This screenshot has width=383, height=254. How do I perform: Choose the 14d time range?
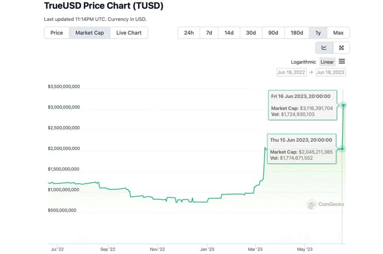(229, 33)
